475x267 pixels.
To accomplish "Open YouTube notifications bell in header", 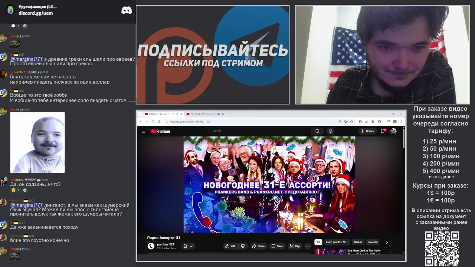I will 383,131.
